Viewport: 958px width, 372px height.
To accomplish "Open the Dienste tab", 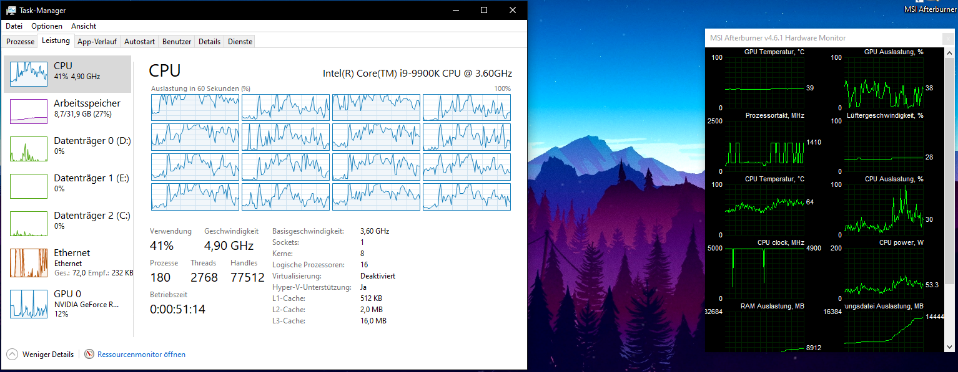I will tap(240, 42).
